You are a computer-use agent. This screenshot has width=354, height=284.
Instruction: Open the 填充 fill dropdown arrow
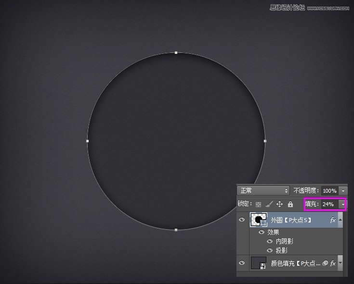click(x=342, y=204)
